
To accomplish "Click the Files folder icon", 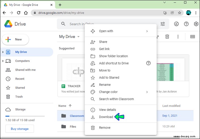I will (x=64, y=126).
